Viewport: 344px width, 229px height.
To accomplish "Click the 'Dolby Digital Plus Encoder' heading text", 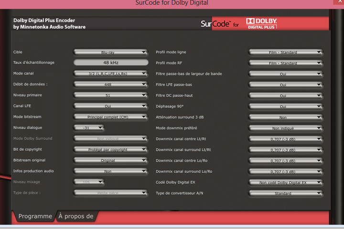I will click(x=44, y=21).
